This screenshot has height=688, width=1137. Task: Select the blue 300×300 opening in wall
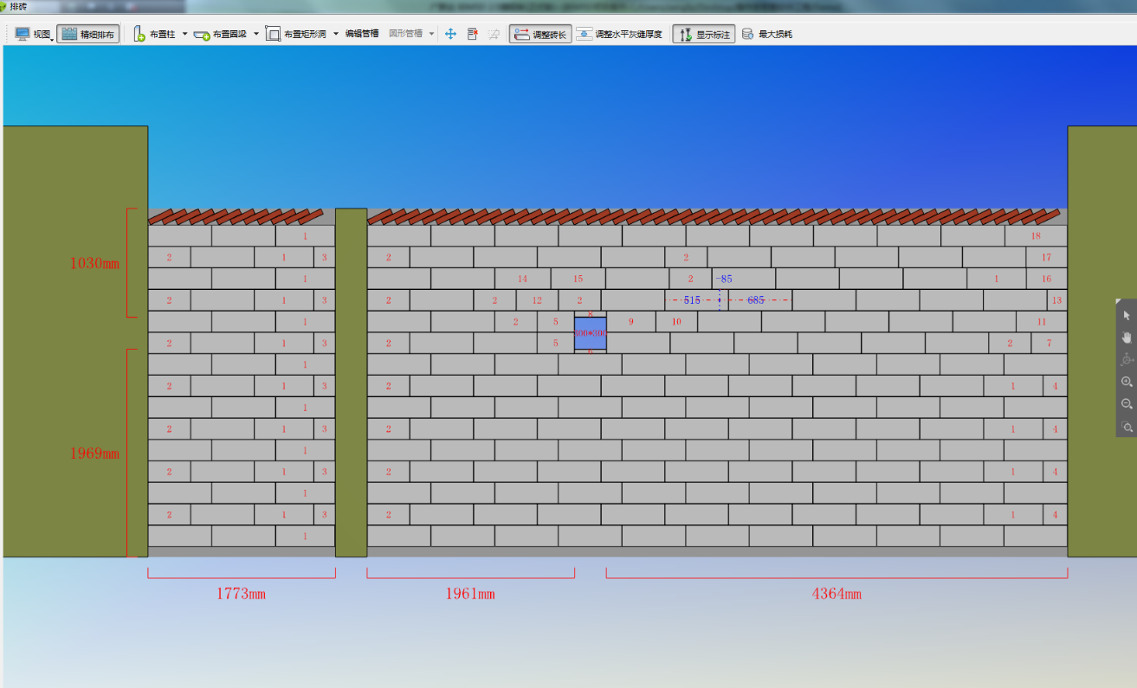pyautogui.click(x=590, y=333)
